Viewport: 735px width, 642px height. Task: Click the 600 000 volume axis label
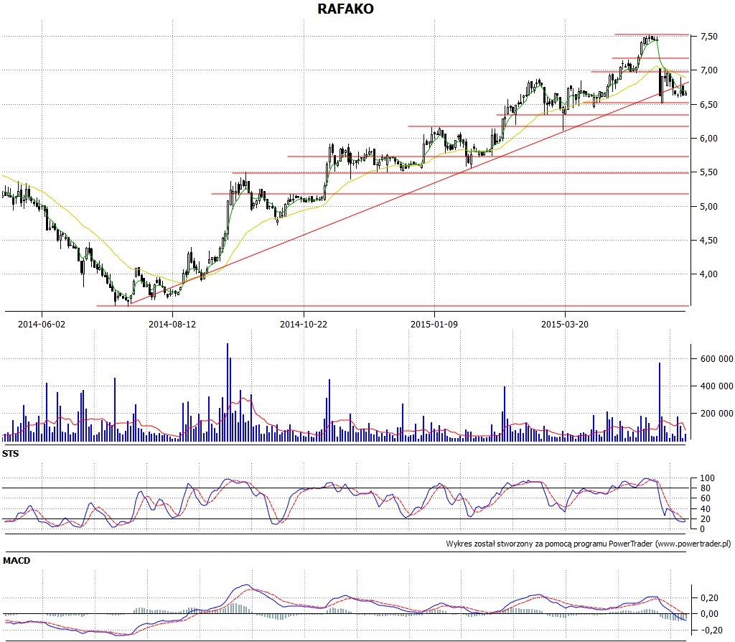click(x=717, y=359)
